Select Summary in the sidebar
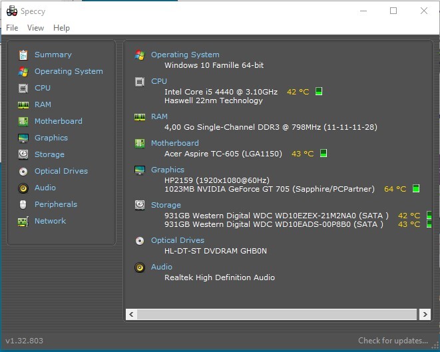The width and height of the screenshot is (440, 352). point(53,55)
